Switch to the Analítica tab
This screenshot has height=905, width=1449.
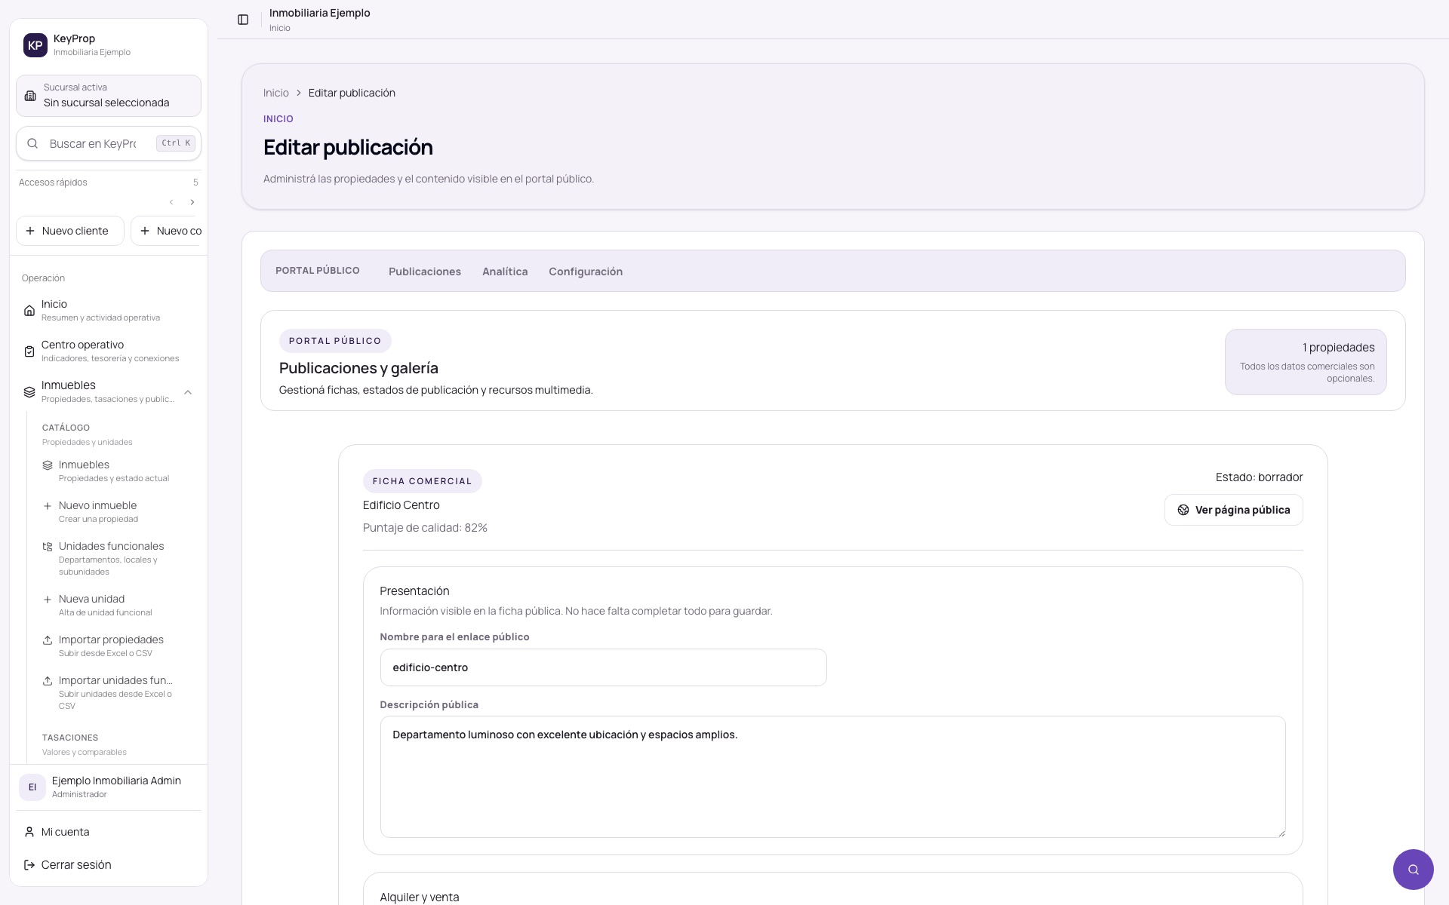505,271
